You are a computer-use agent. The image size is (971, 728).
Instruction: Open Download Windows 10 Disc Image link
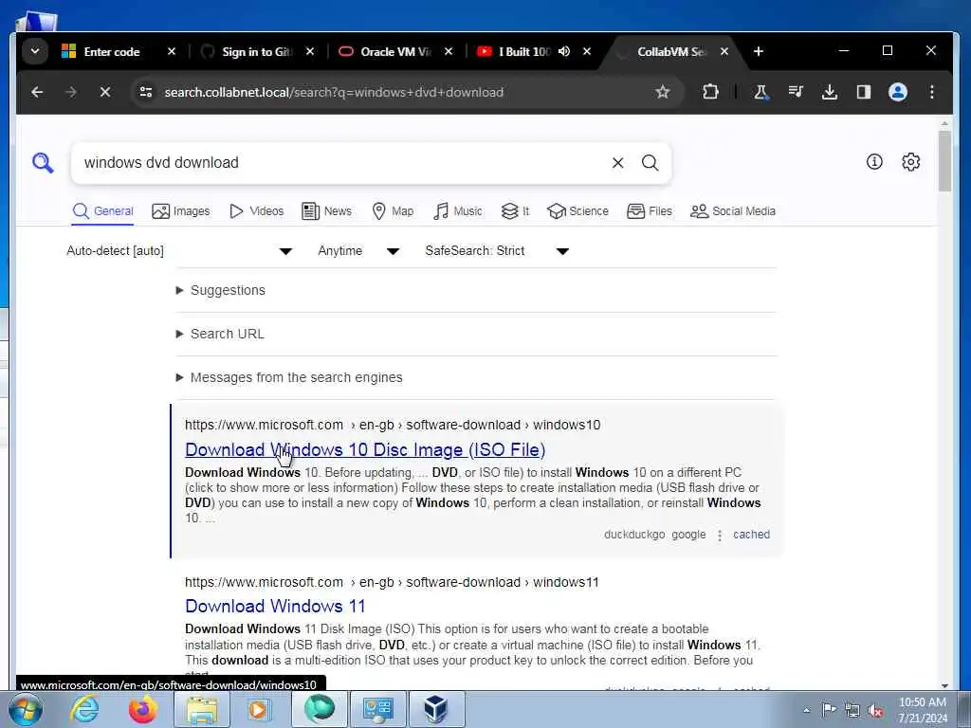(365, 450)
